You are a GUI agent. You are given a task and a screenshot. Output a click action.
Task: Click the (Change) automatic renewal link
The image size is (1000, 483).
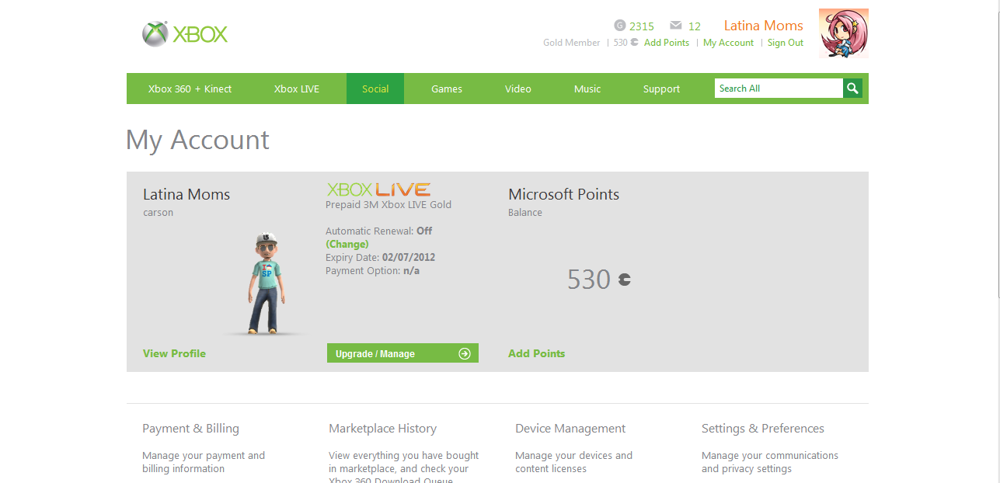[x=347, y=244]
